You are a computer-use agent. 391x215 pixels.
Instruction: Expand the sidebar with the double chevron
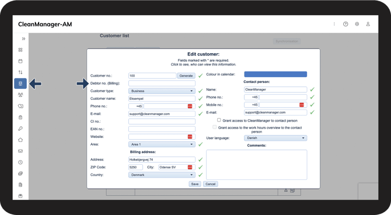23,39
